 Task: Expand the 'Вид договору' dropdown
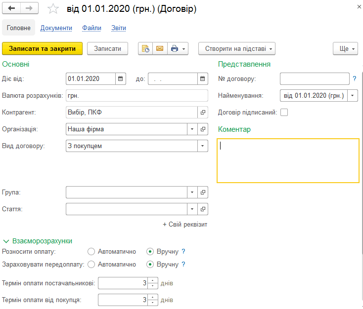(x=203, y=146)
